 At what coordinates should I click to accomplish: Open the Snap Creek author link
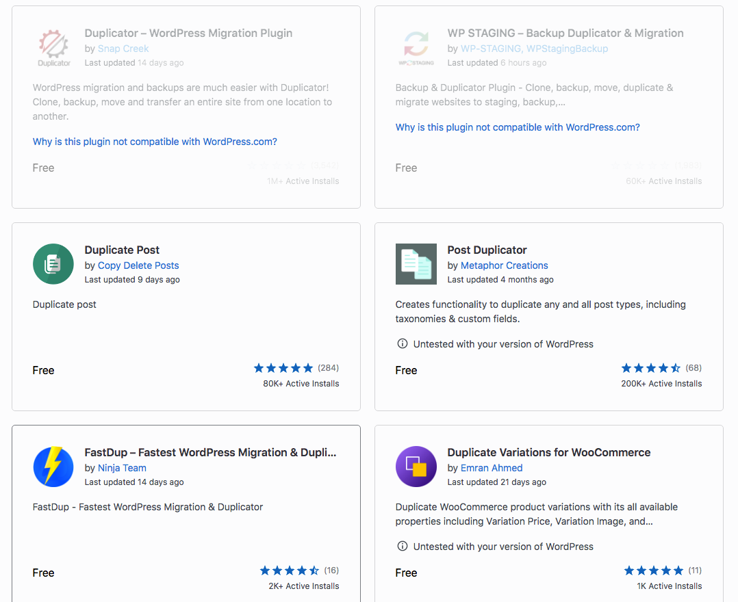(x=123, y=49)
